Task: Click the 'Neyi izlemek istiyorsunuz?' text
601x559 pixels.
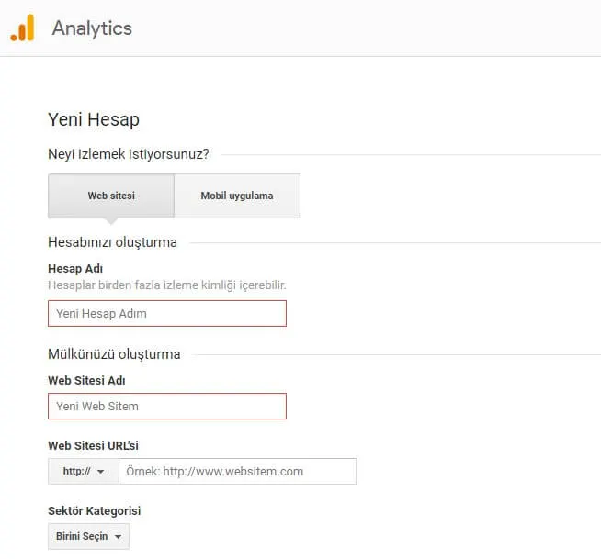Action: point(129,154)
